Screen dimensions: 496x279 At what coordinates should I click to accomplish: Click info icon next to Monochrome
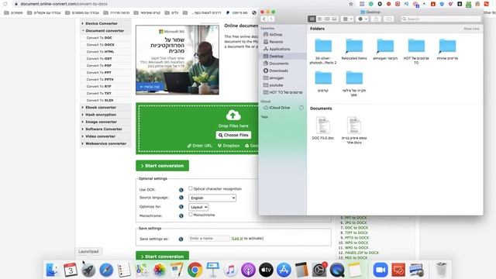click(181, 216)
